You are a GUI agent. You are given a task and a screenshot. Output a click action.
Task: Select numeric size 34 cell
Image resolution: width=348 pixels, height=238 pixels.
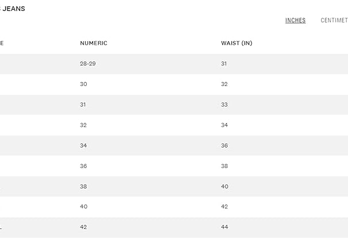[83, 146]
